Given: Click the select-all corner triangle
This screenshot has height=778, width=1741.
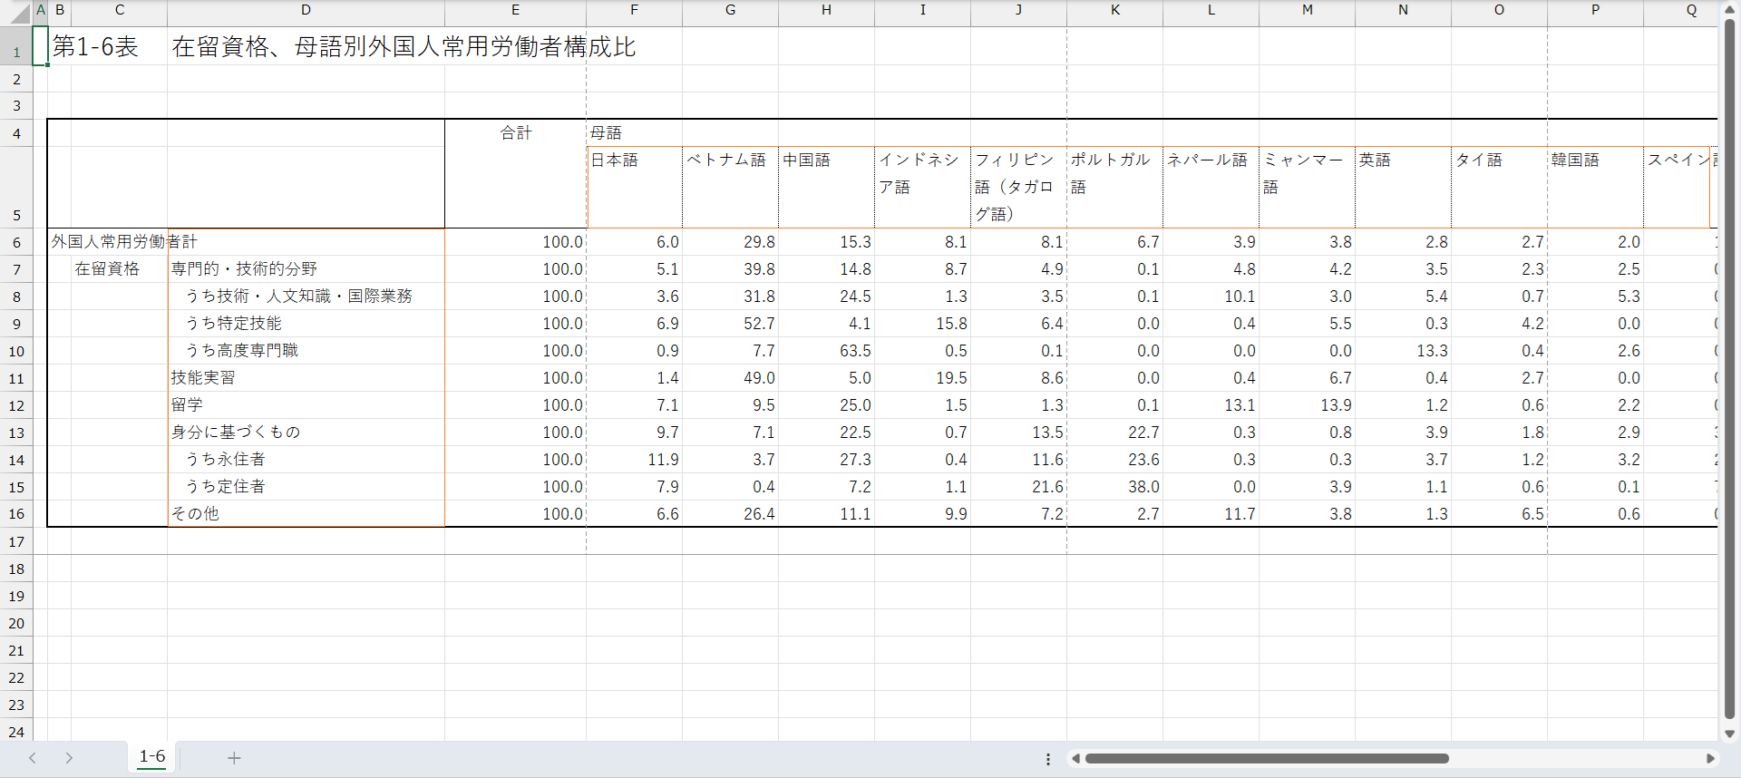Looking at the screenshot, I should pos(20,15).
